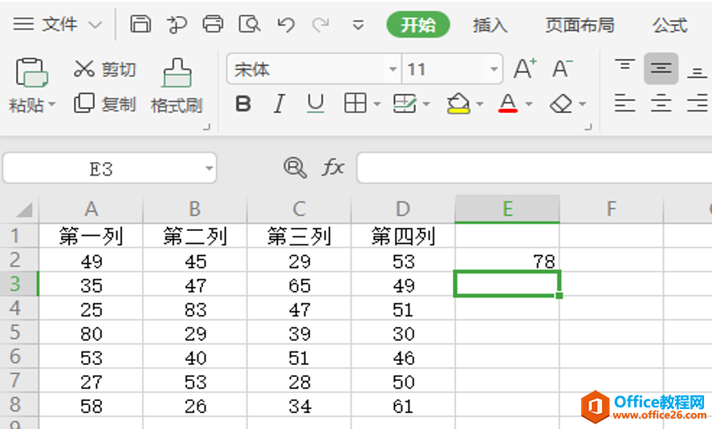Image resolution: width=712 pixels, height=429 pixels.
Task: Open clipboard group dialog launcher
Action: point(206,127)
